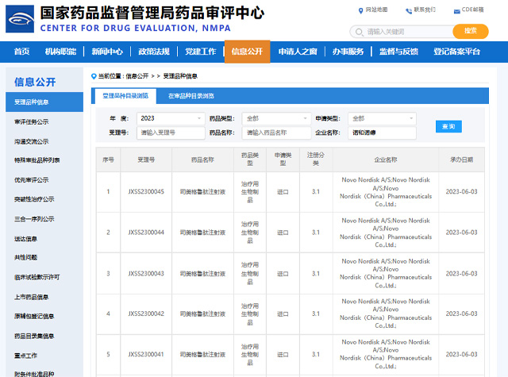Expand the 申请类型 dropdown
This screenshot has height=377, width=508.
point(382,118)
